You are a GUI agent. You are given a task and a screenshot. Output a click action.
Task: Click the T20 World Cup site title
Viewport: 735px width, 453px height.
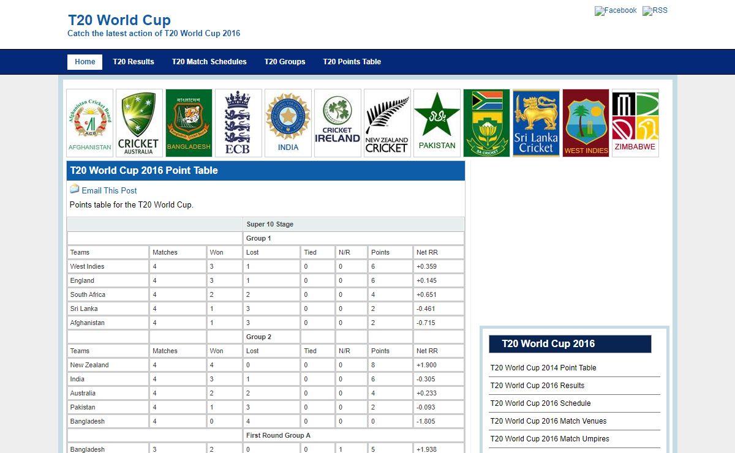coord(119,20)
